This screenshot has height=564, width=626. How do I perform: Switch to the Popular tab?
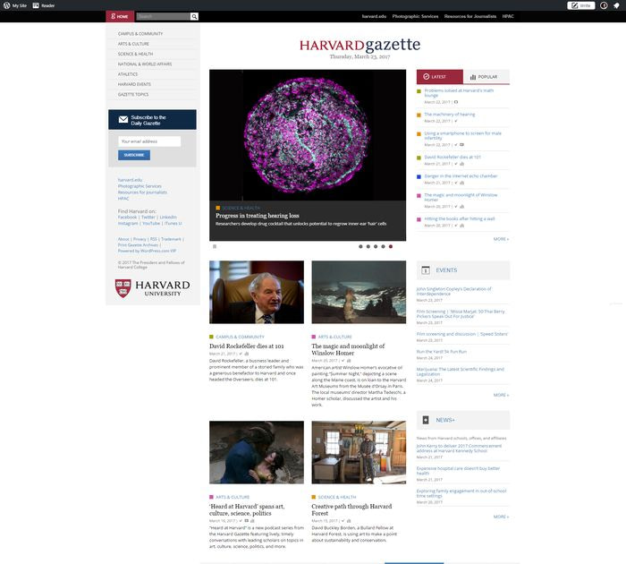tap(486, 77)
